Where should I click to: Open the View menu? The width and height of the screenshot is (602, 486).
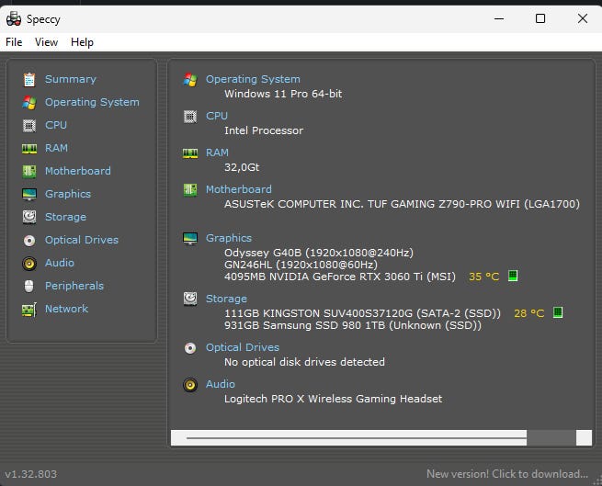46,42
